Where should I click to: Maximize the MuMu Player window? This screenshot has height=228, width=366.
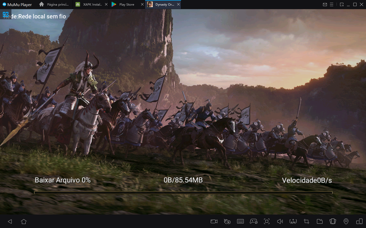[355, 5]
